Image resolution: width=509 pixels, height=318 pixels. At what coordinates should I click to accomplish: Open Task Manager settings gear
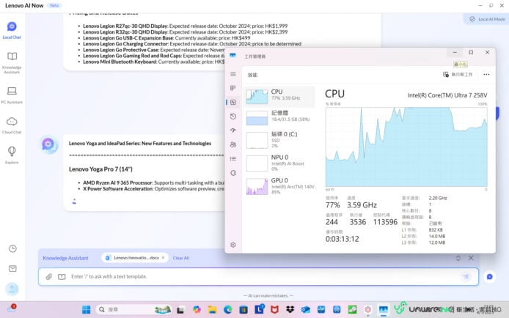(x=233, y=245)
